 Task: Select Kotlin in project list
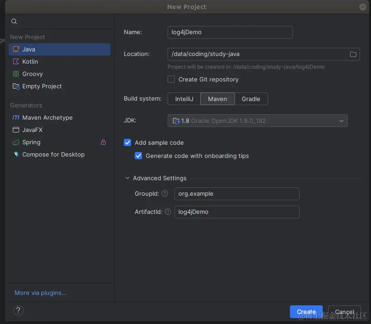[x=60, y=61]
